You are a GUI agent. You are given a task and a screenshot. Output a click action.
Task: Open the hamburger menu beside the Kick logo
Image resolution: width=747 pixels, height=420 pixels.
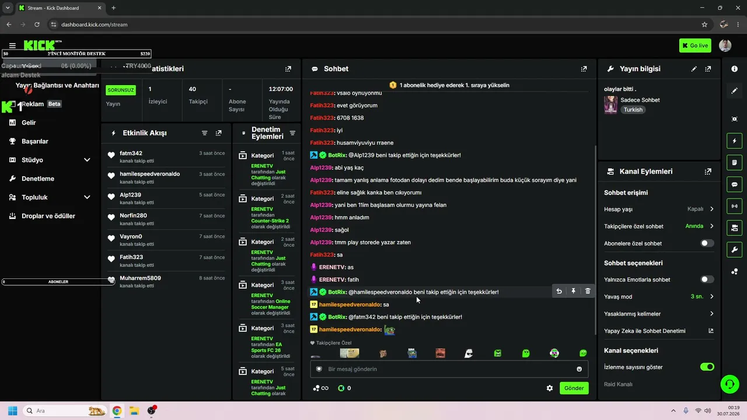[x=12, y=45]
